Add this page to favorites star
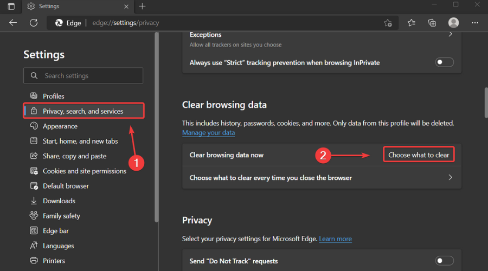 tap(388, 23)
